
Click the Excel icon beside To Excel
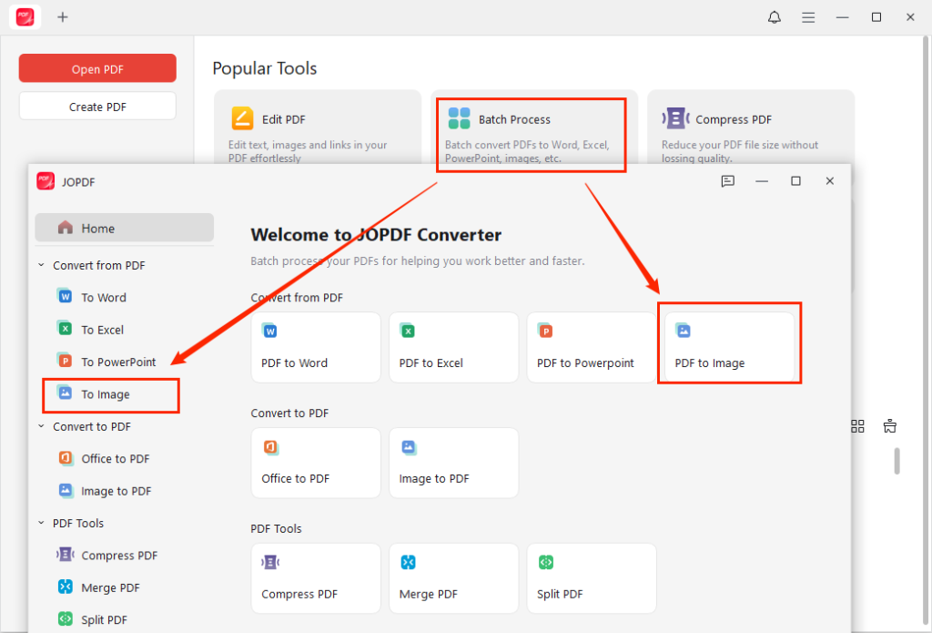(65, 328)
